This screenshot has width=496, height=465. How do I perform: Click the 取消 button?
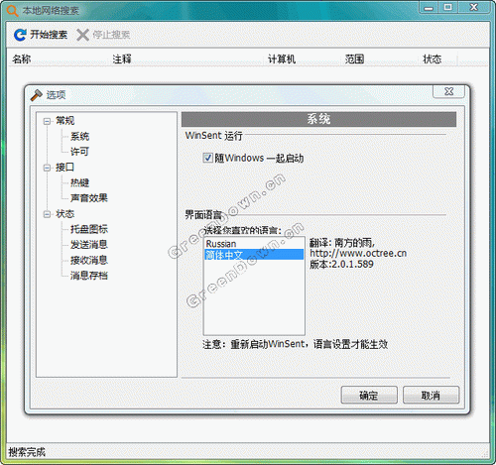[x=431, y=395]
